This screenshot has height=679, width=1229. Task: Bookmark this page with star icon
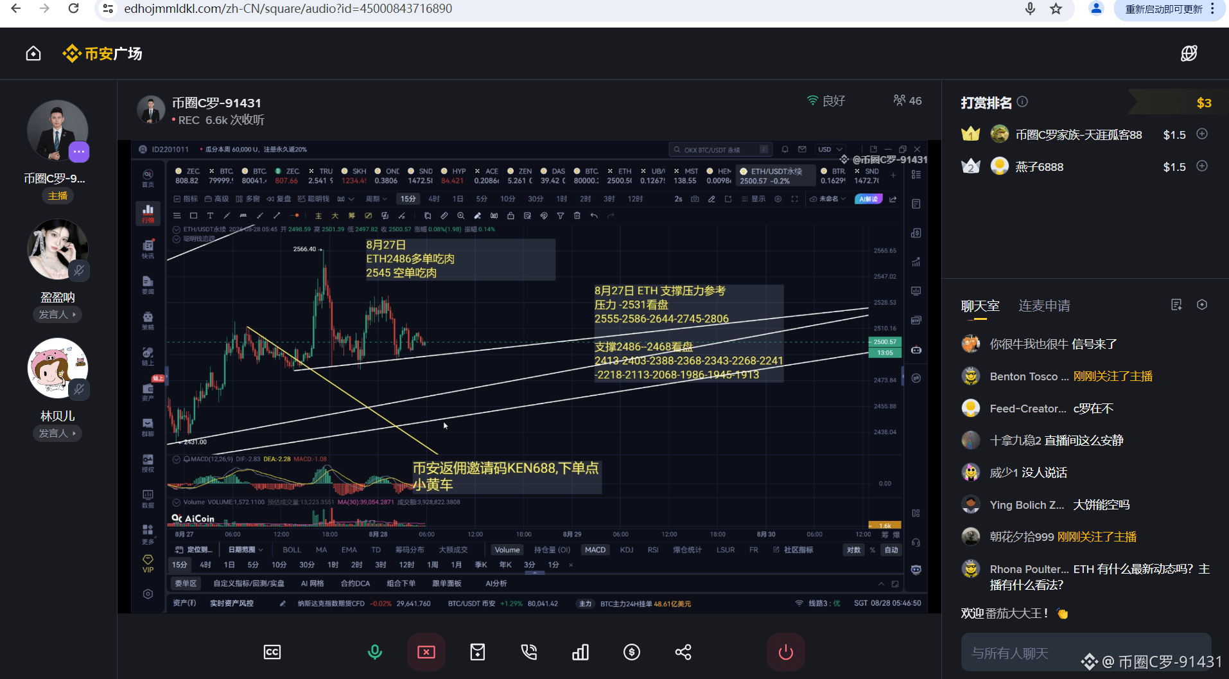1056,8
